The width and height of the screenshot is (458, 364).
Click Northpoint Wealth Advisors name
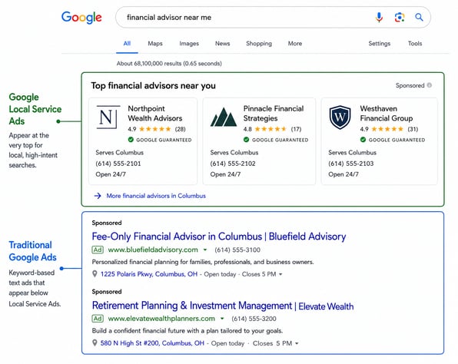point(154,113)
